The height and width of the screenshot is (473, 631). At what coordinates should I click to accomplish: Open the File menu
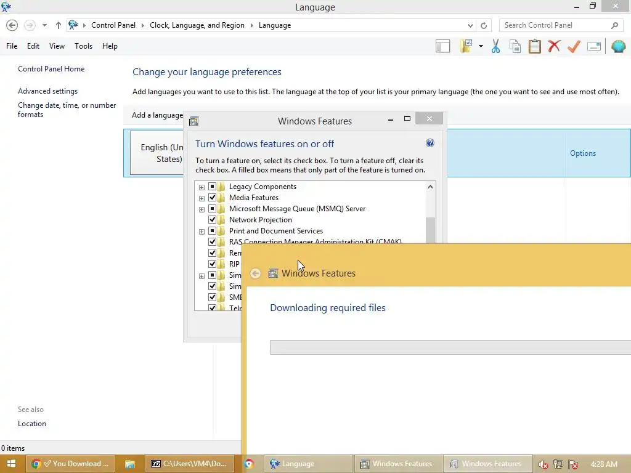[x=12, y=46]
